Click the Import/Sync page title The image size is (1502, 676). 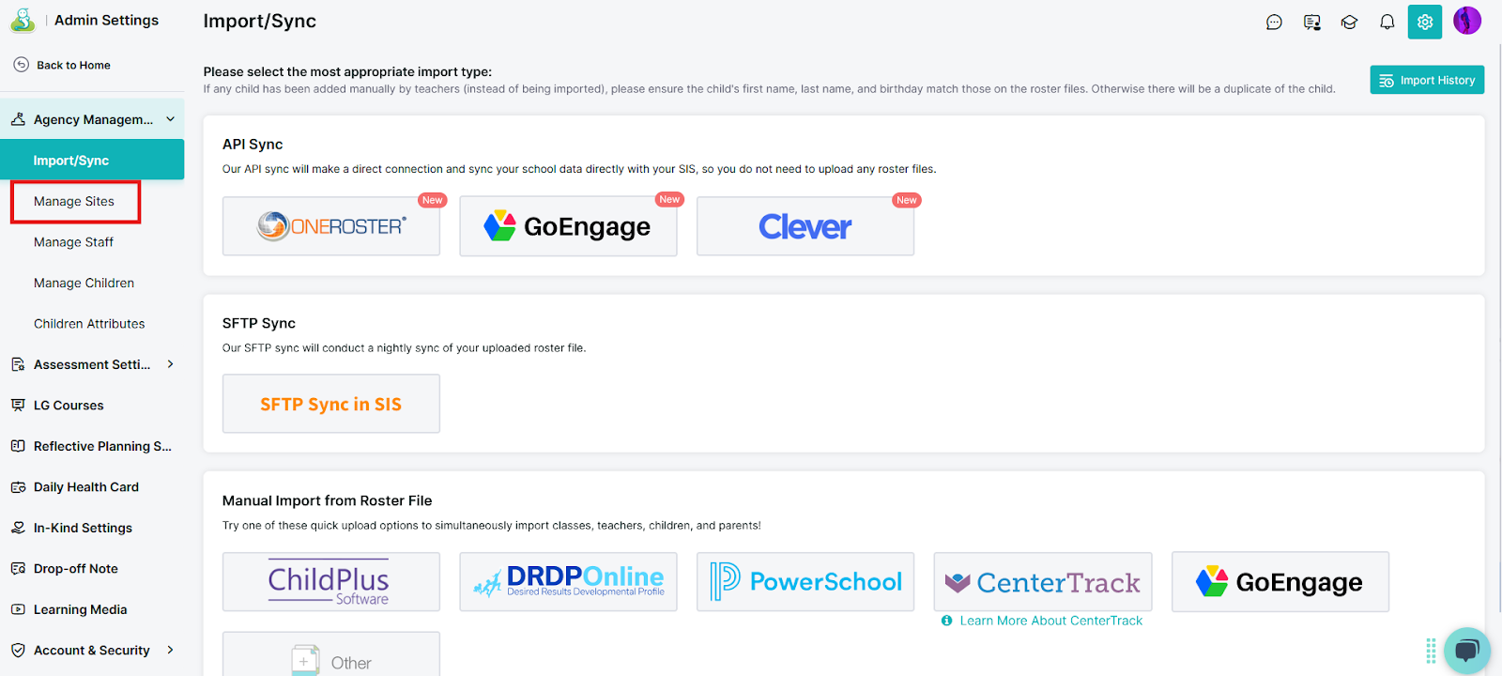pos(260,21)
